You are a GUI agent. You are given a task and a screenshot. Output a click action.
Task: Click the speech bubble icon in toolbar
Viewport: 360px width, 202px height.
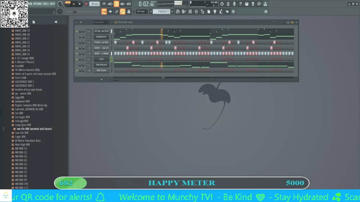pos(259,4)
